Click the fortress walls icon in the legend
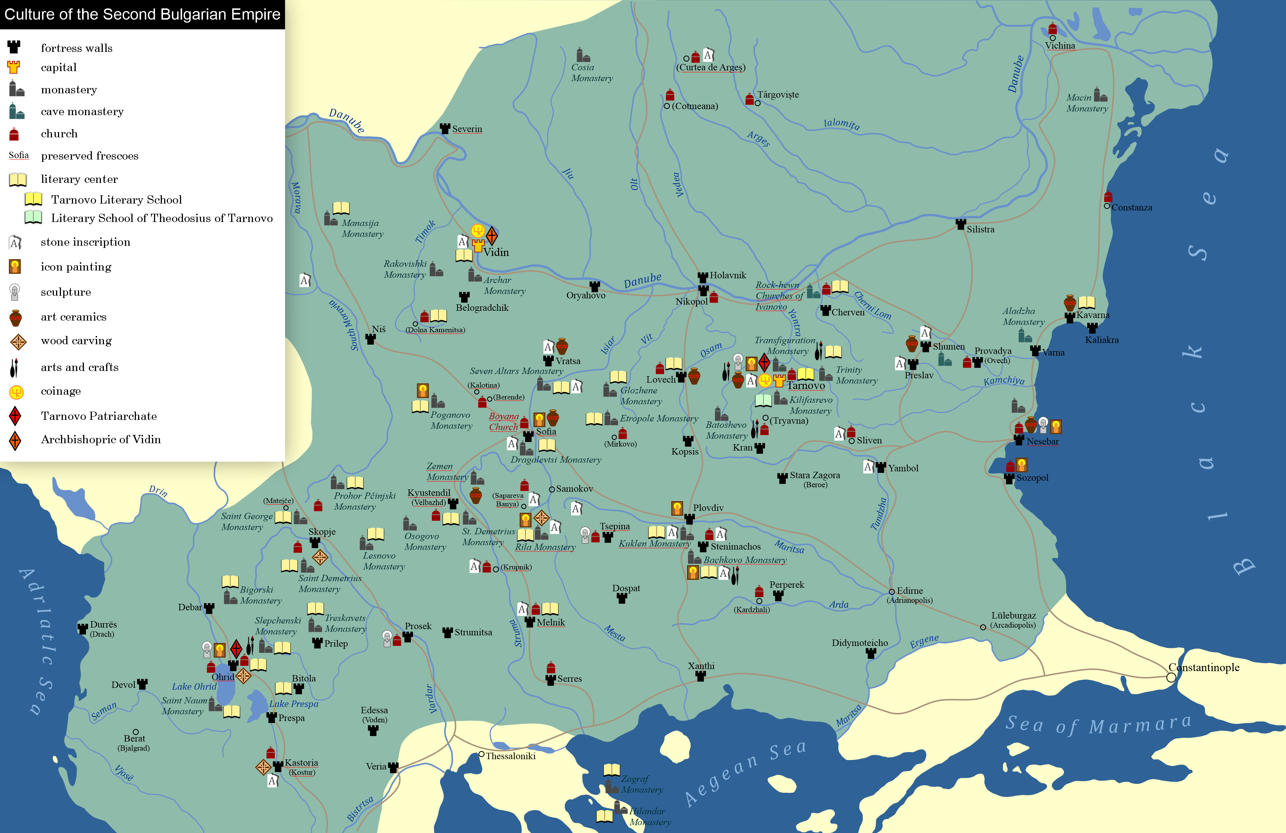Image resolution: width=1286 pixels, height=833 pixels. (x=14, y=47)
